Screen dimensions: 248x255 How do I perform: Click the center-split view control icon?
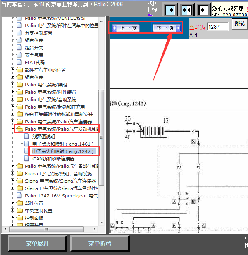[x=187, y=10]
